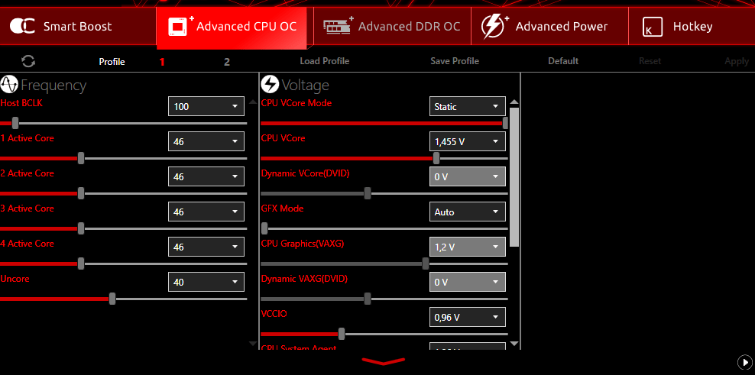The width and height of the screenshot is (755, 375).
Task: Open the Dynamic VCore(DVID) dropdown
Action: (468, 176)
